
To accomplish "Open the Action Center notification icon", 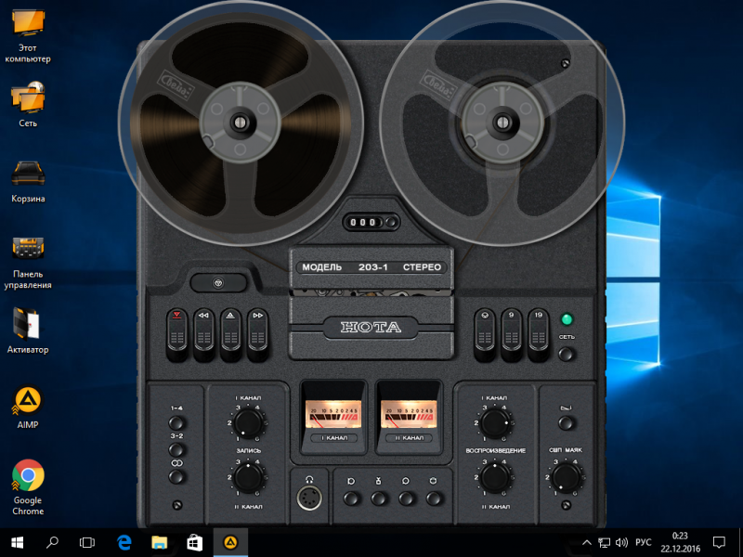I will coord(719,542).
